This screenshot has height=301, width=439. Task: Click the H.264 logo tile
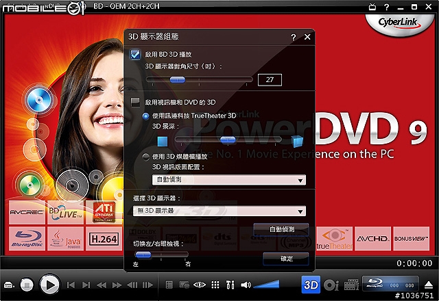[104, 239]
